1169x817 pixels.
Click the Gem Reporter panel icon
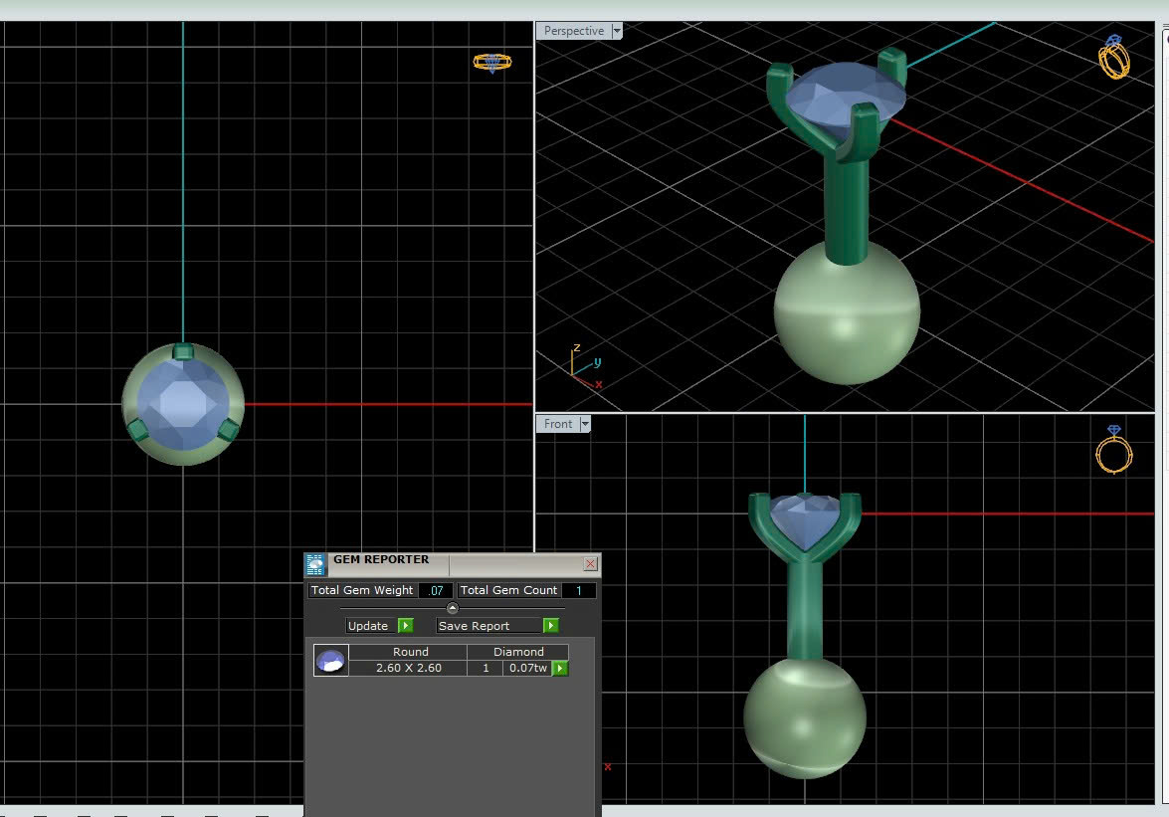315,565
